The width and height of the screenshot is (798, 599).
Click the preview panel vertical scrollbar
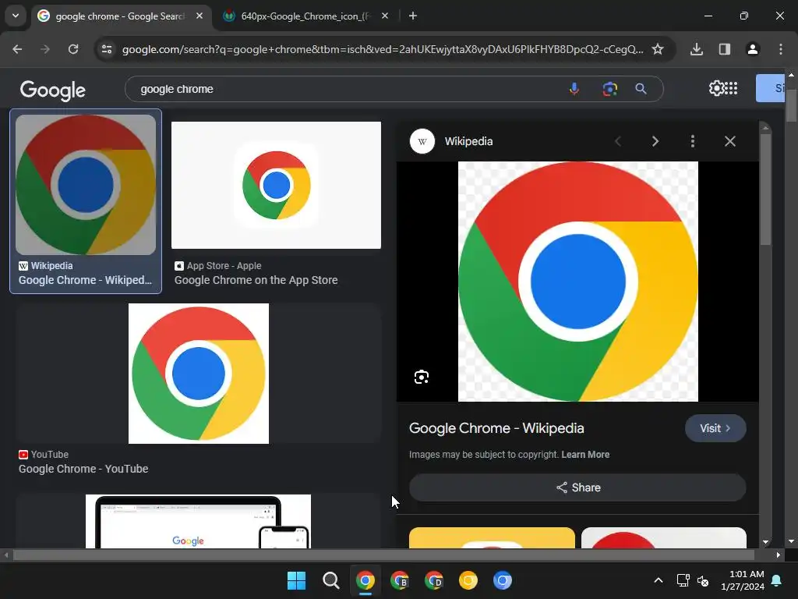click(765, 189)
